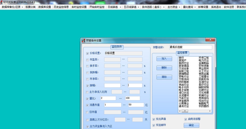The height and width of the screenshot is (129, 246).
Task: Enable the 换手率 checkbox
Action: (87, 66)
